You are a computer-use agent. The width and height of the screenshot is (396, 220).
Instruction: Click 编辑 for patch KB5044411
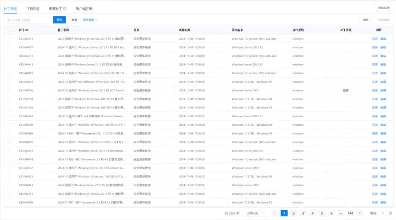pyautogui.click(x=383, y=65)
